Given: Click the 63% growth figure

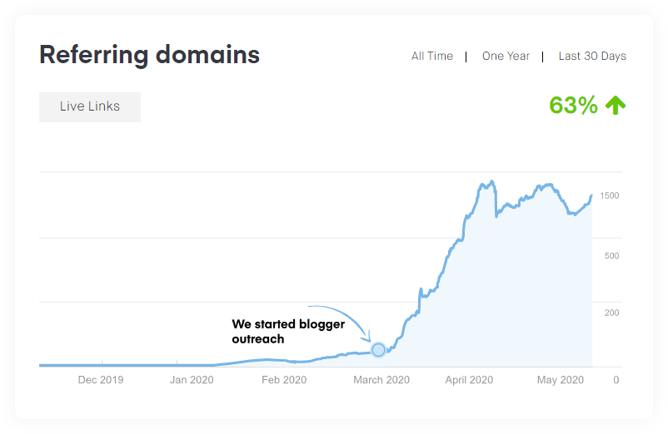Looking at the screenshot, I should 573,106.
